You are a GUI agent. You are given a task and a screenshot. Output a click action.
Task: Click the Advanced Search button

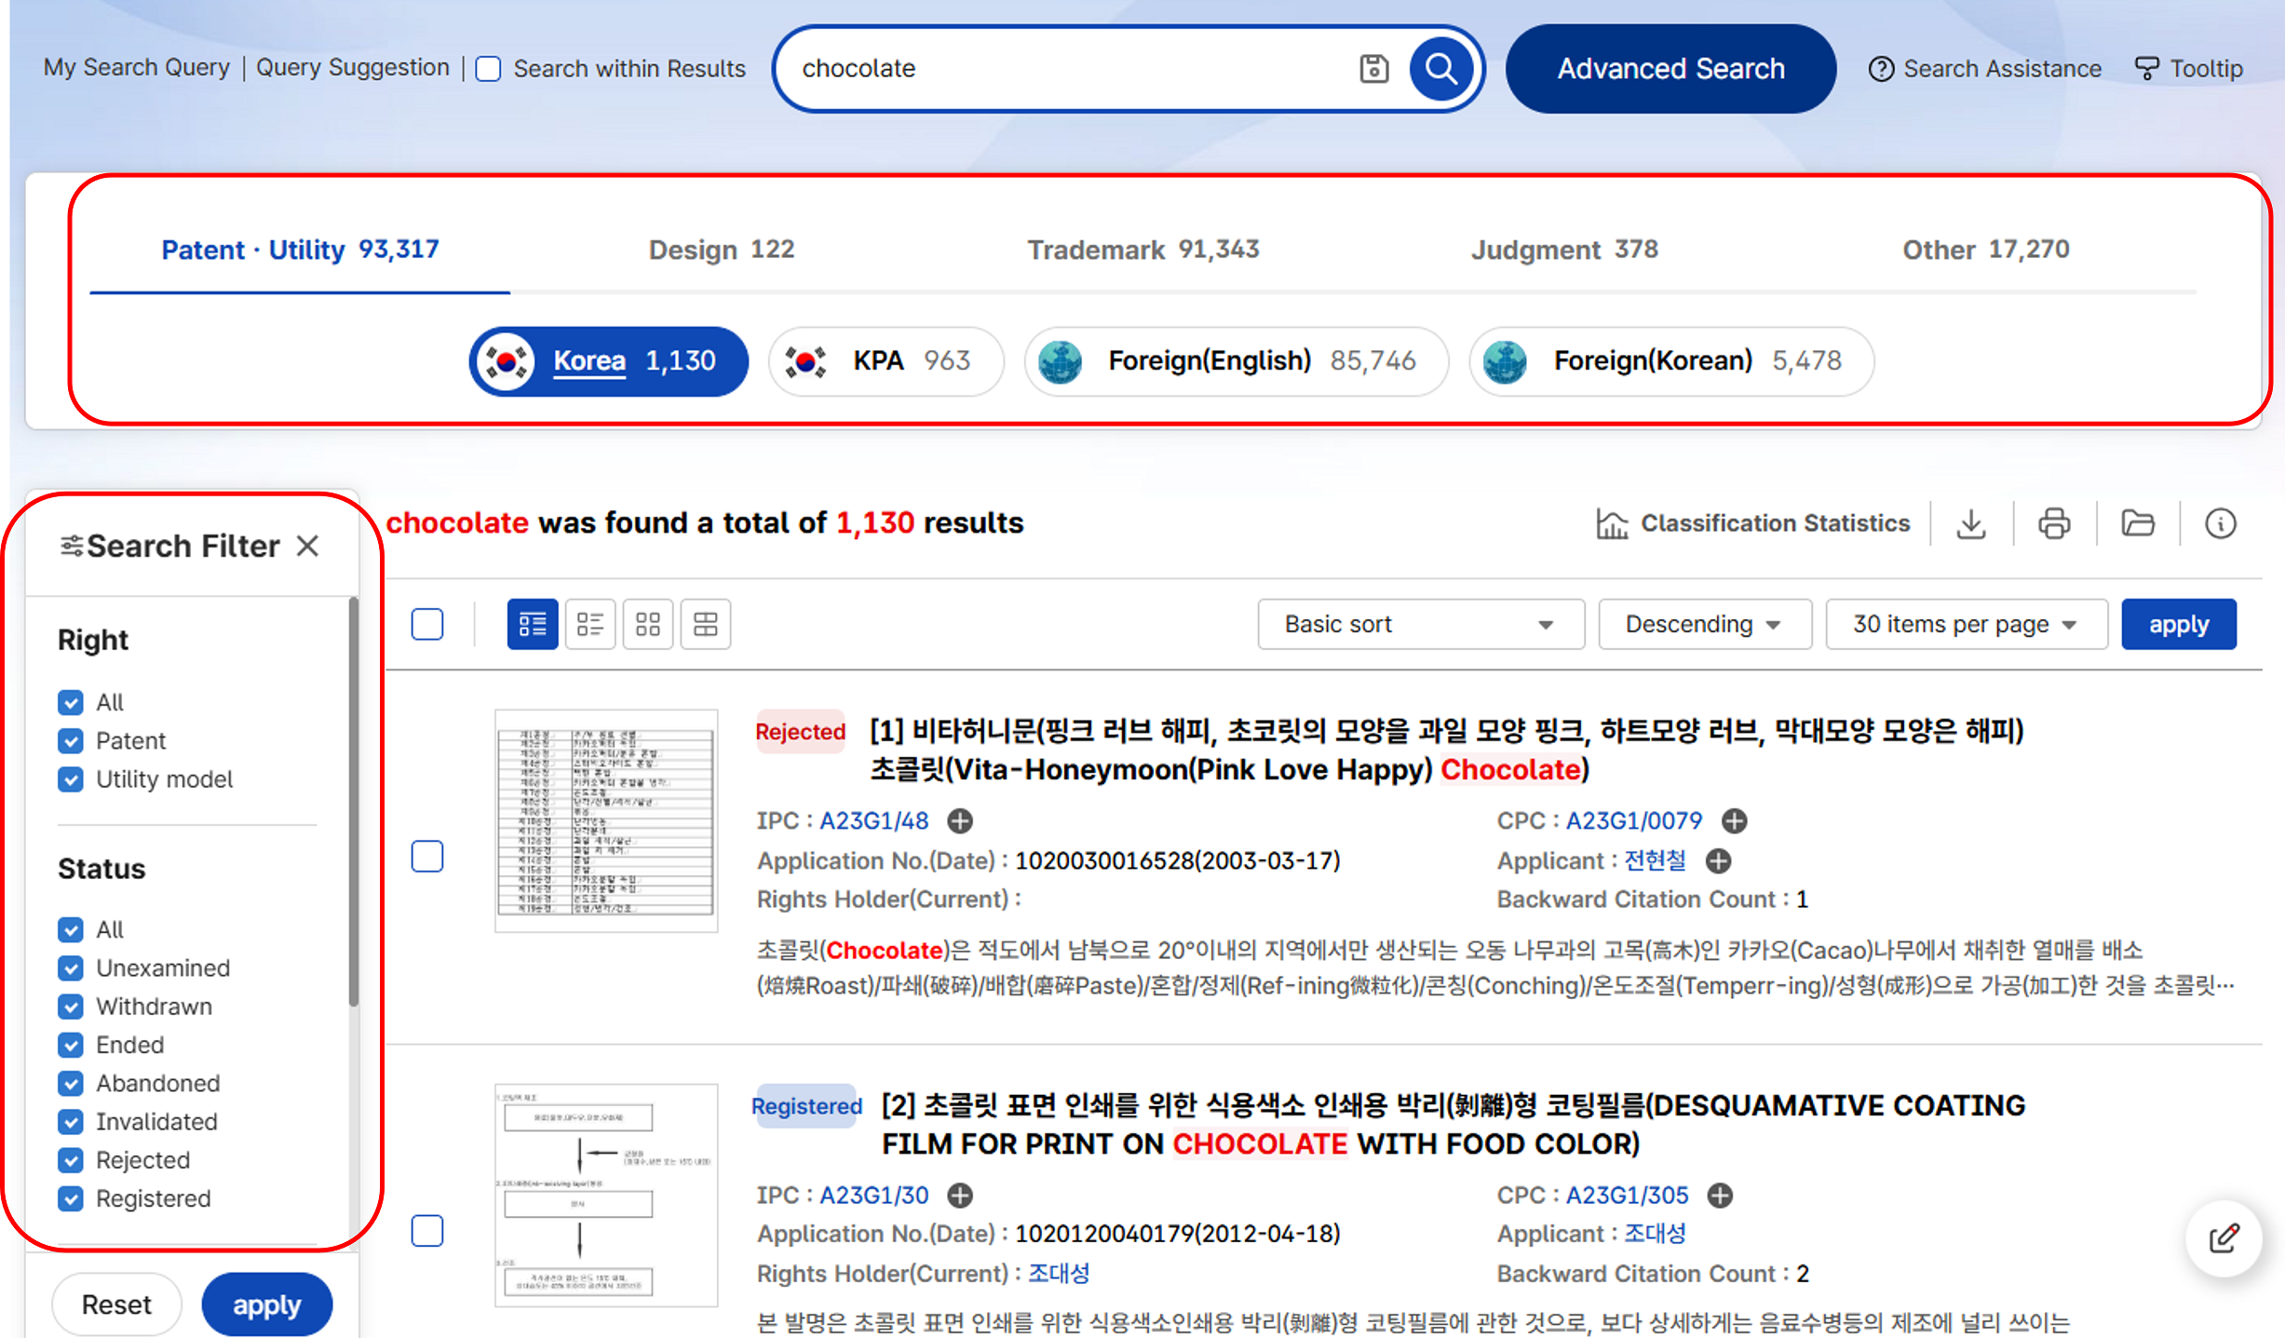(1670, 69)
